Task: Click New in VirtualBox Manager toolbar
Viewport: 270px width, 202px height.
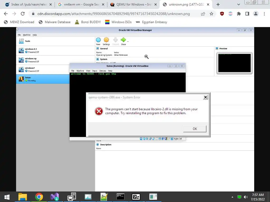Action: 98,41
